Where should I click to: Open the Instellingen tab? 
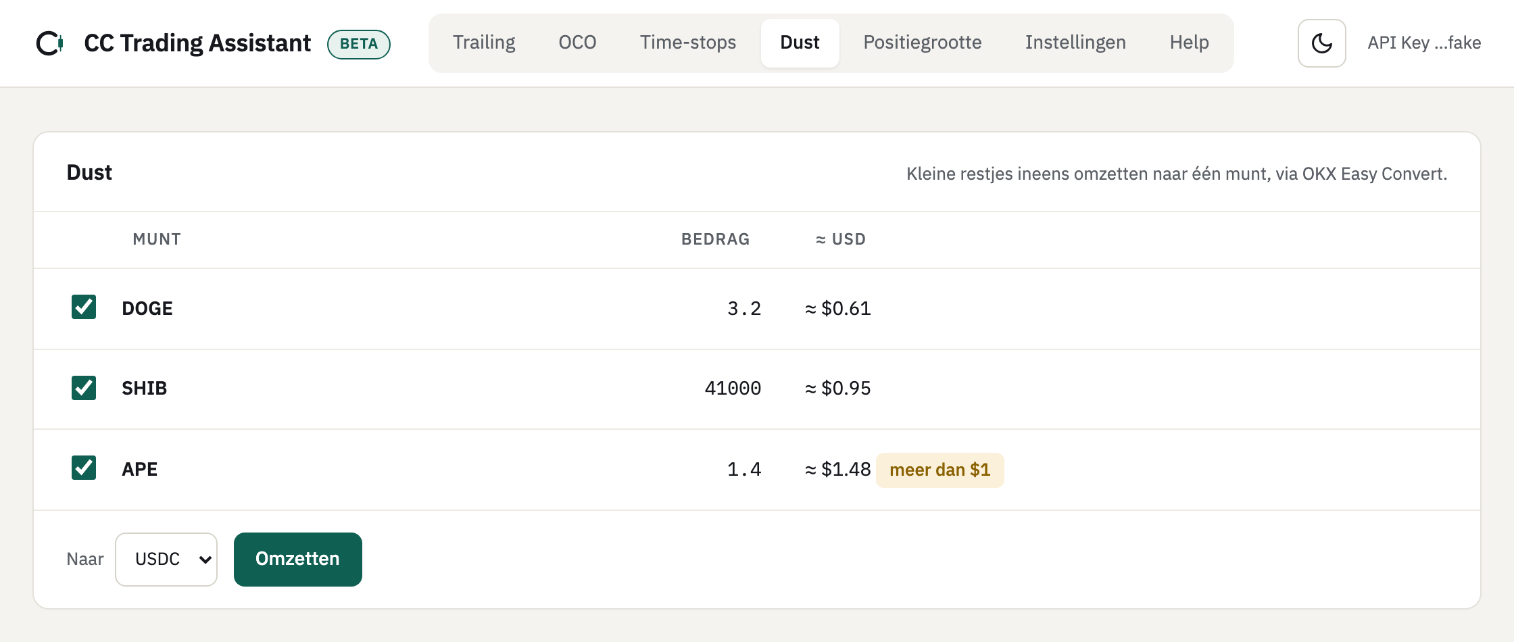(1075, 43)
